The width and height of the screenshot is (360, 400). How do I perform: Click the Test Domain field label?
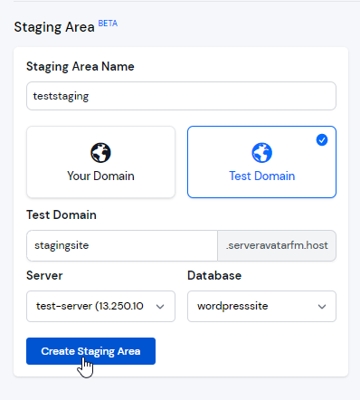click(x=62, y=214)
